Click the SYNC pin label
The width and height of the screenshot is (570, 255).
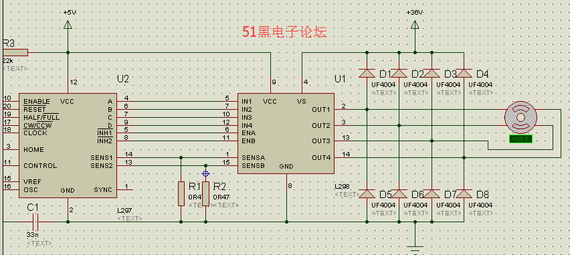(103, 189)
